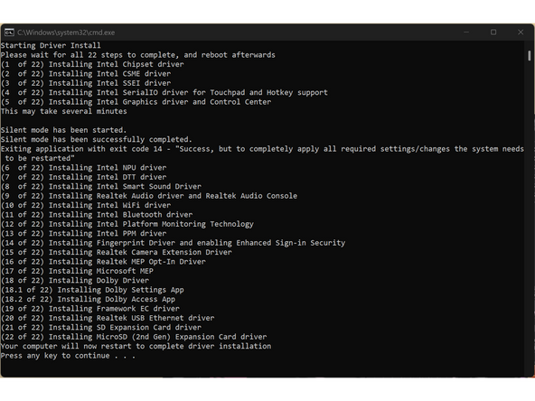Click the 'Installing Fingerprint Driver' line
Image resolution: width=535 pixels, height=401 pixels.
[173, 243]
